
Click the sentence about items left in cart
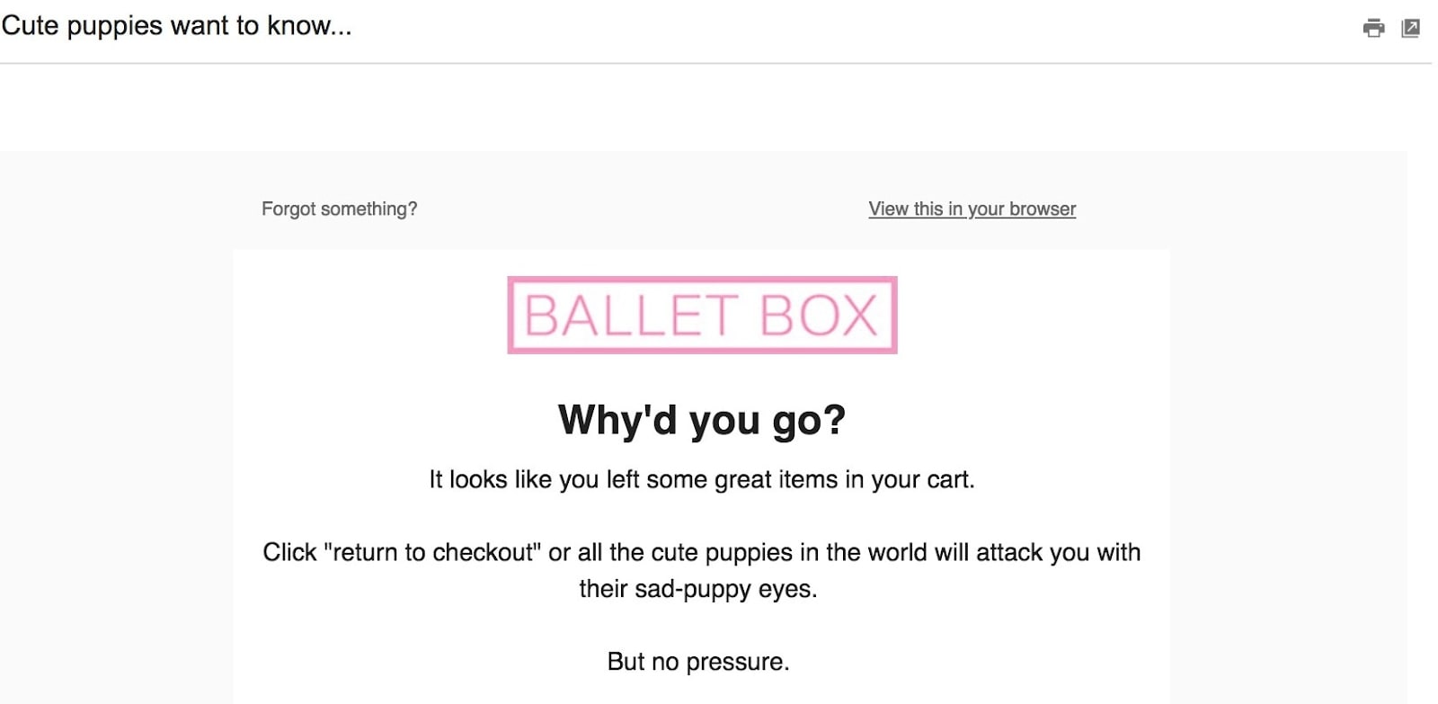702,479
